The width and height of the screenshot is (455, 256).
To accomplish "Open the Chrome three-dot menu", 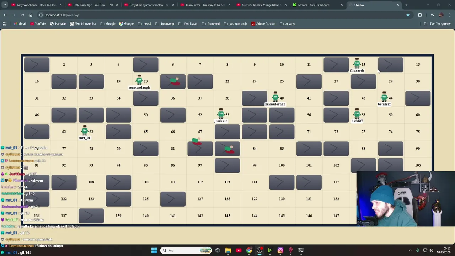I will click(x=450, y=15).
